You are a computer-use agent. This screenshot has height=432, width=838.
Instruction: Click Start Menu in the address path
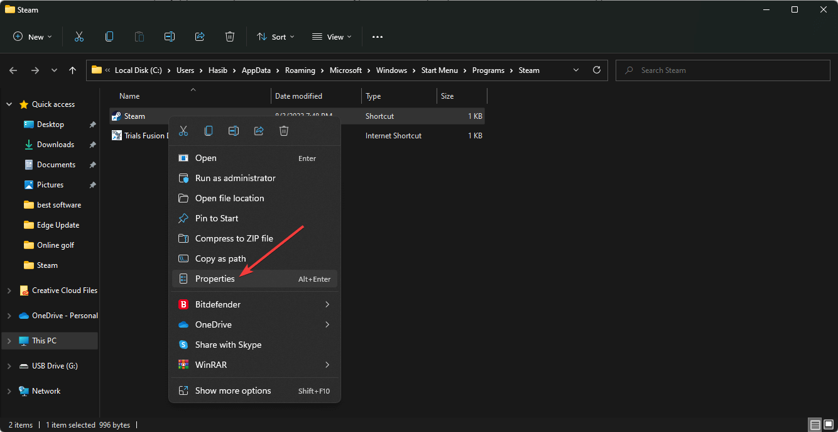439,70
